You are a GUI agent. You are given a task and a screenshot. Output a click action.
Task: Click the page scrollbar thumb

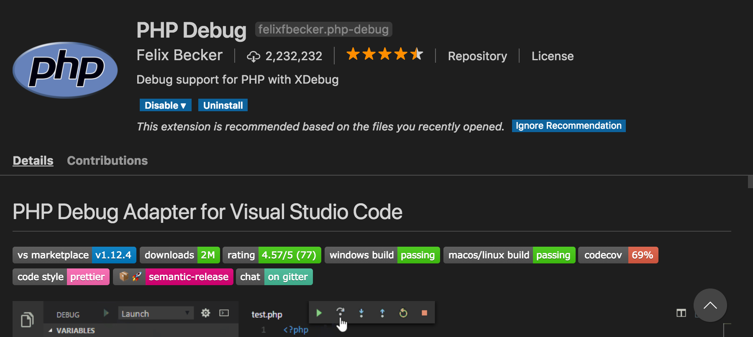750,182
